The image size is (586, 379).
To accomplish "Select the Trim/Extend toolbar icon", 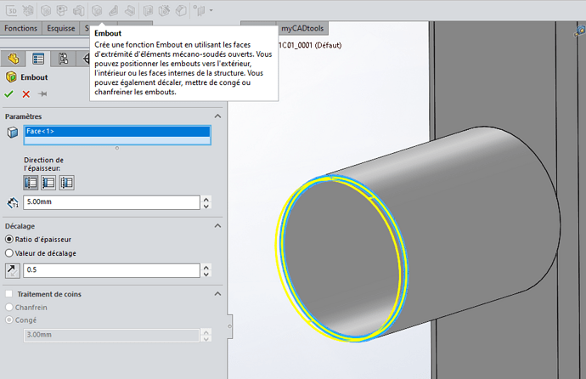I will tap(62, 10).
